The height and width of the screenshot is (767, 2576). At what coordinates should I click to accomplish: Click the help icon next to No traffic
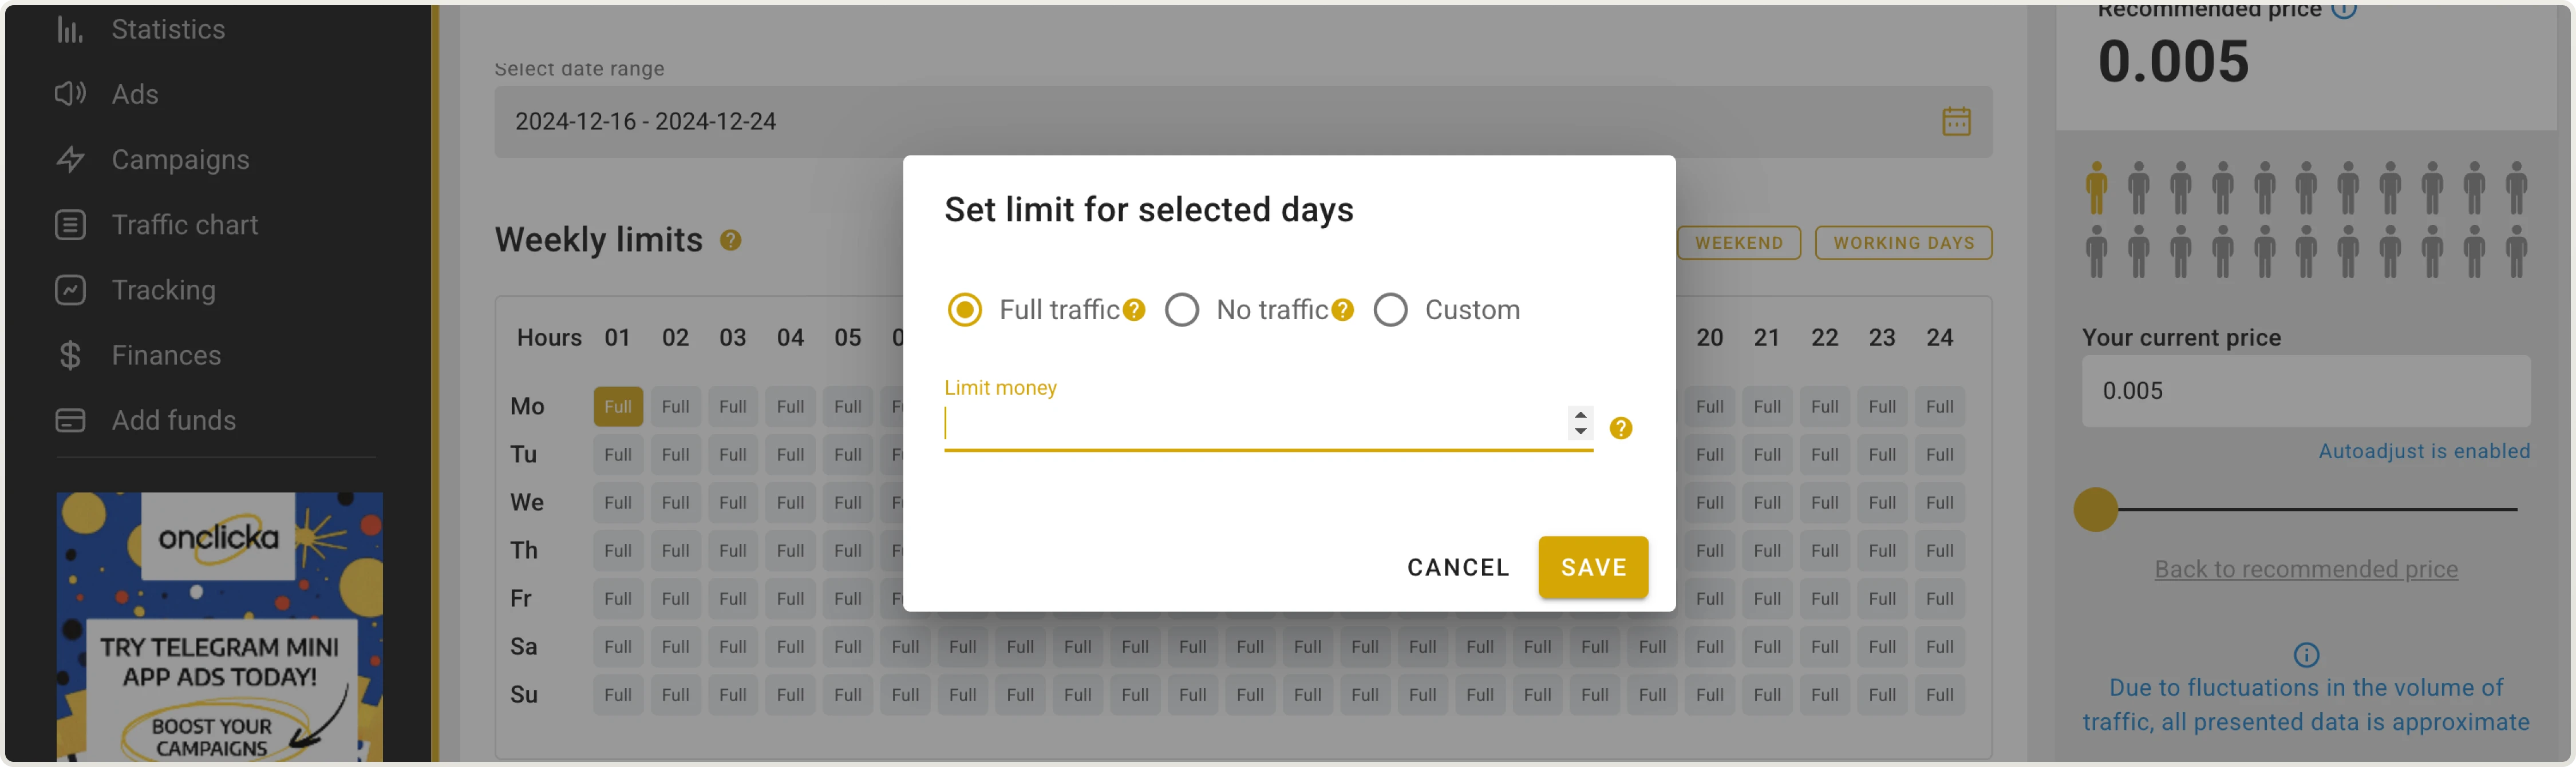1343,311
